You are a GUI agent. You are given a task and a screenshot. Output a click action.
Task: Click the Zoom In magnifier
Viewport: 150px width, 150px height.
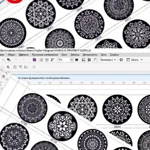pyautogui.click(x=8, y=67)
